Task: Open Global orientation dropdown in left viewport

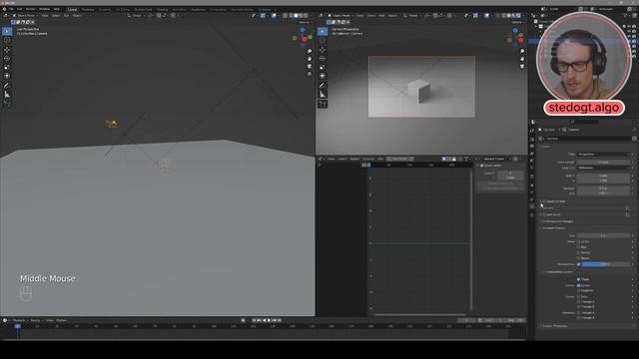Action: click(136, 16)
